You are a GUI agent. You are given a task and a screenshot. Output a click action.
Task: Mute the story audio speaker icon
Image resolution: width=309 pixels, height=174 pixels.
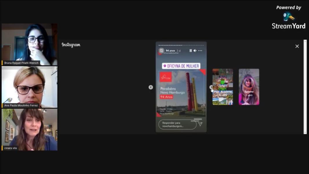(195, 51)
